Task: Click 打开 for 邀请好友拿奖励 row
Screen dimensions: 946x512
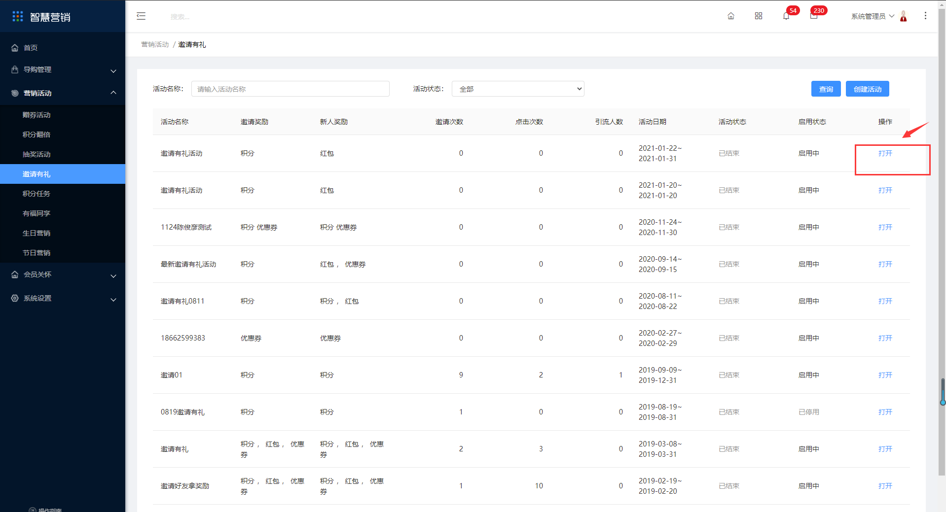Action: 885,486
